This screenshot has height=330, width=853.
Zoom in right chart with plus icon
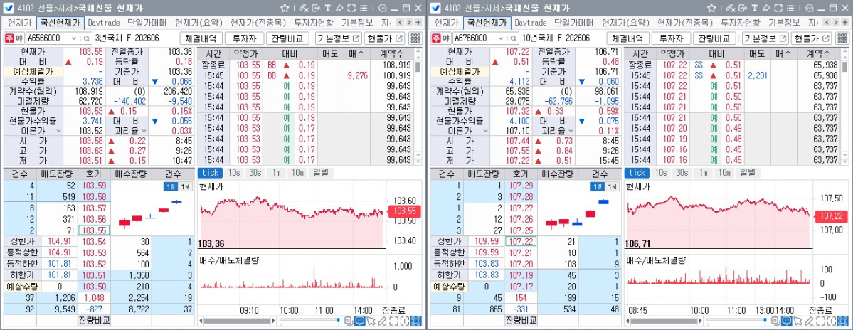(832, 321)
